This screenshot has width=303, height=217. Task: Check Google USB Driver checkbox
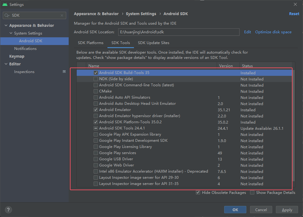pos(96,159)
